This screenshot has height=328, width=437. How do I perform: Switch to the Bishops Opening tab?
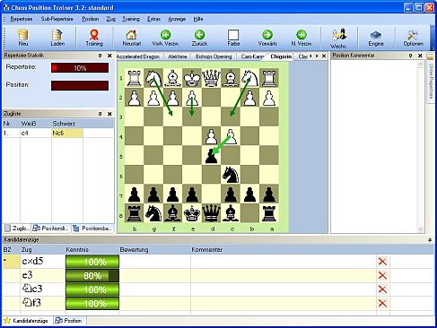coord(214,56)
